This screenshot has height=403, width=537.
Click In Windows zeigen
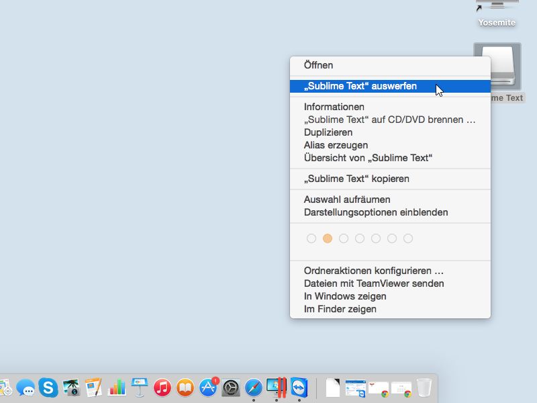[390, 296]
